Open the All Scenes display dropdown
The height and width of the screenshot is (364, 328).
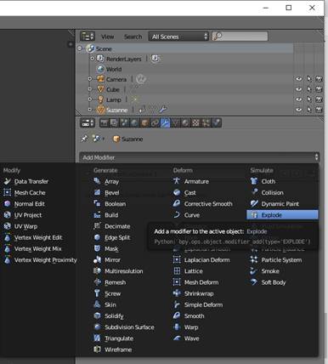(x=178, y=37)
